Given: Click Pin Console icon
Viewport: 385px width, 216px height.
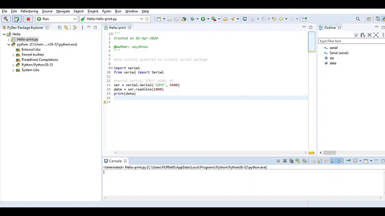Looking at the screenshot, I should (x=349, y=161).
